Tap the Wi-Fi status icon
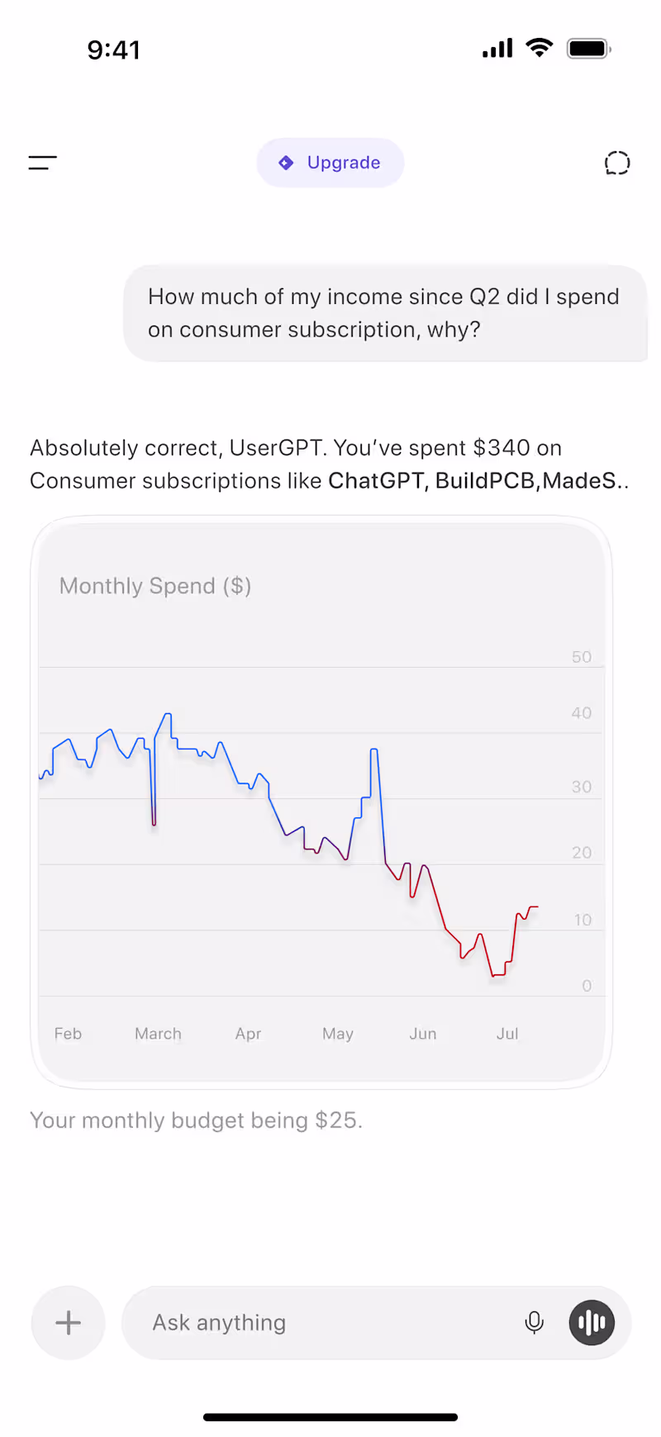This screenshot has width=661, height=1437. point(540,48)
